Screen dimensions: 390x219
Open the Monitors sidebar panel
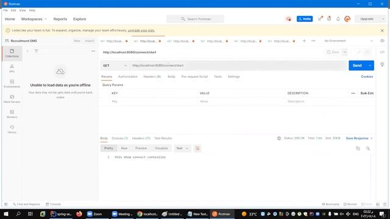[12, 114]
